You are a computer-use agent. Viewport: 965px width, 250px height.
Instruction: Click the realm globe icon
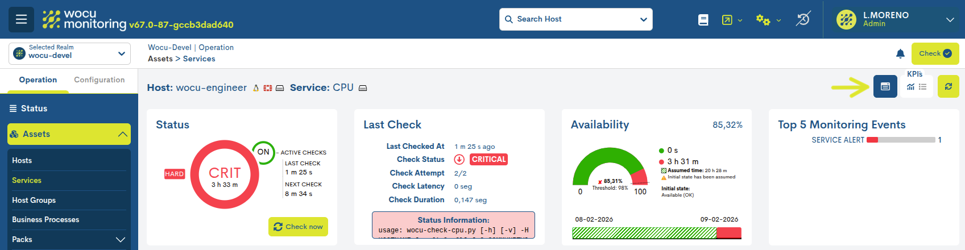click(x=19, y=53)
